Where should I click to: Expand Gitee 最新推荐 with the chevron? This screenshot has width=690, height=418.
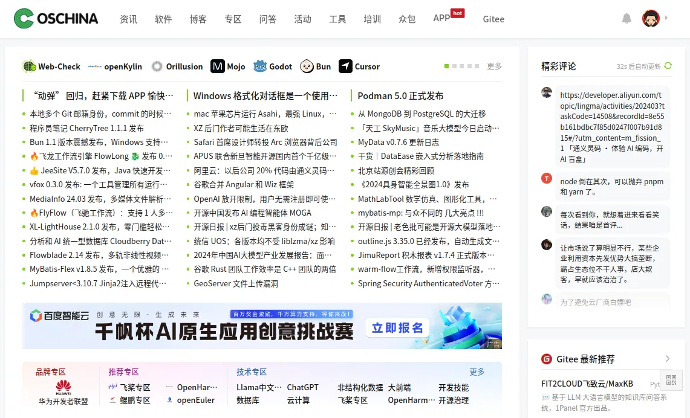tap(667, 359)
